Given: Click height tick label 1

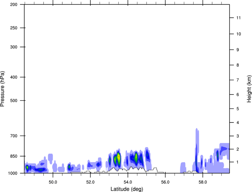Looking at the screenshot, I should click(238, 162).
